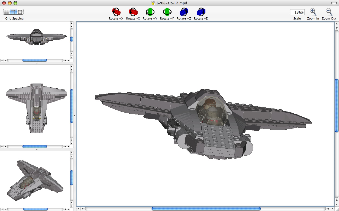Collapse the middle viewport via its splitter arrow
339x211 pixels.
pyautogui.click(x=37, y=149)
